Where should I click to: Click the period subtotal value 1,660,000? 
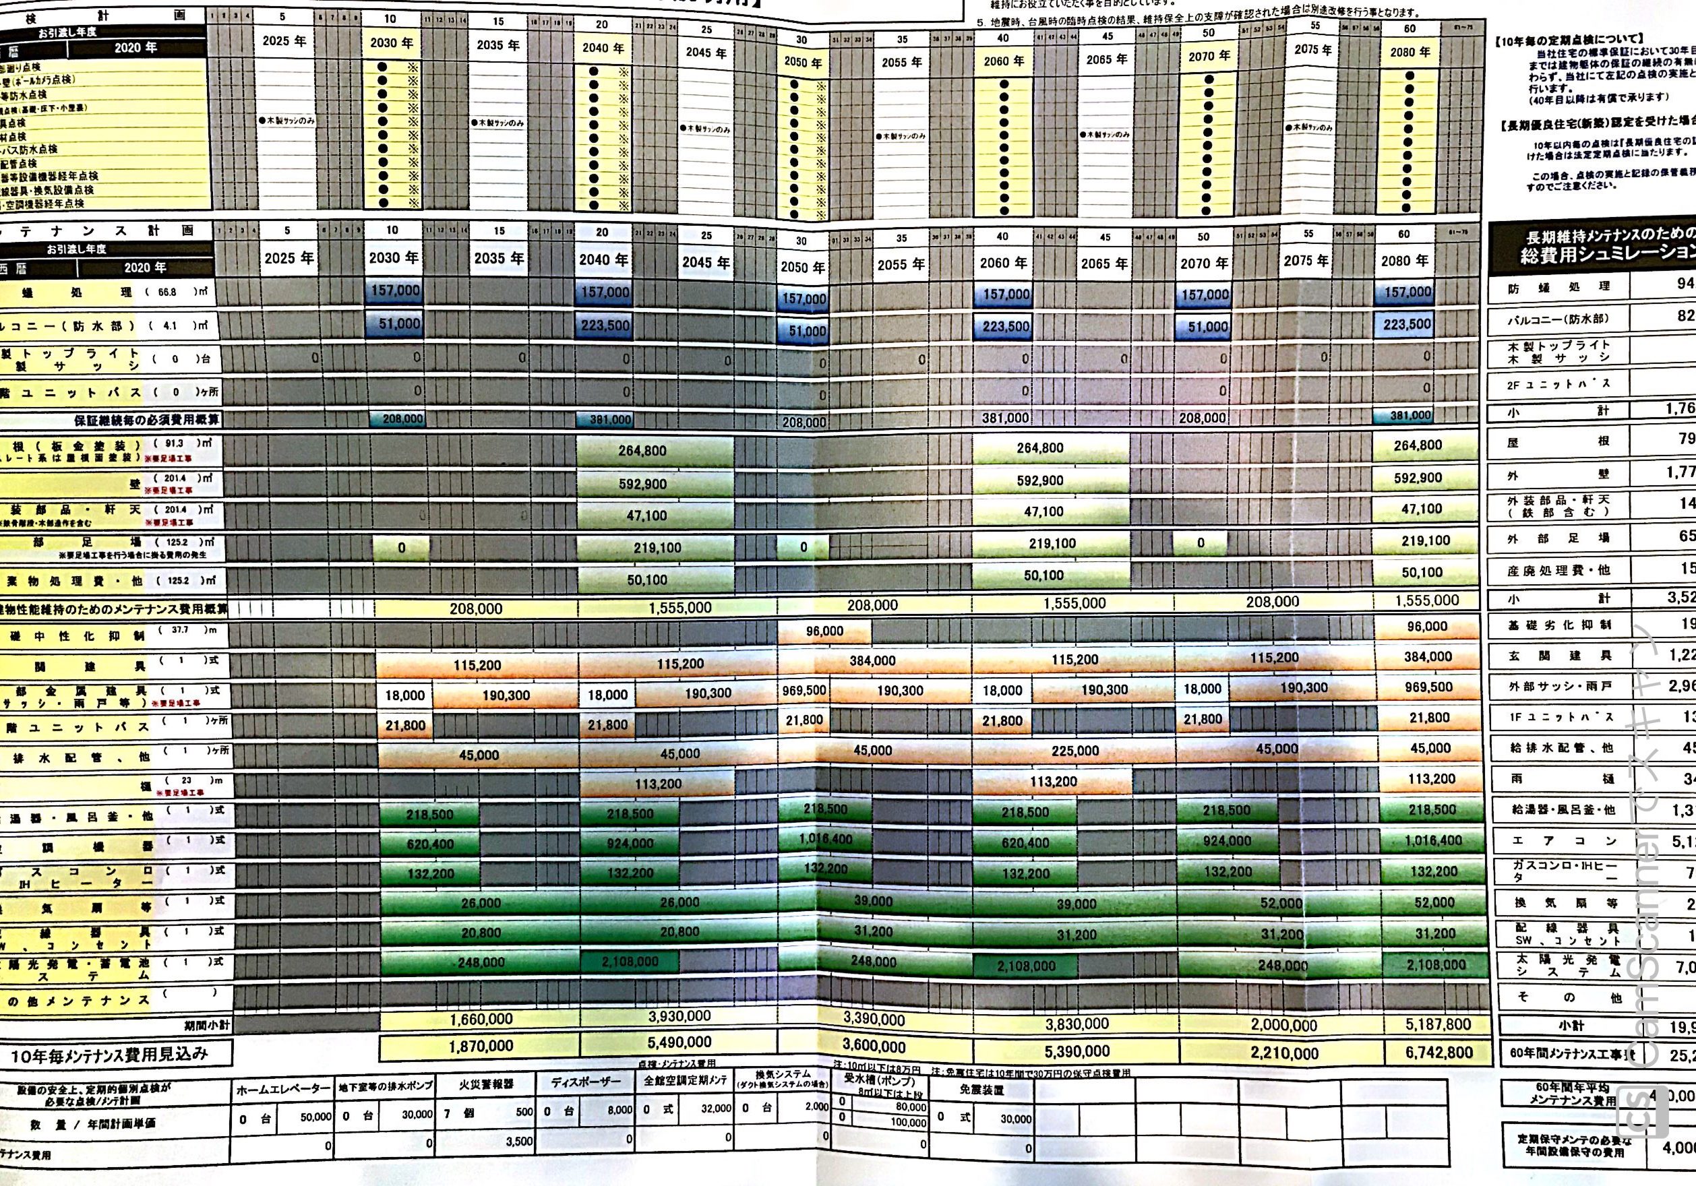481,1019
